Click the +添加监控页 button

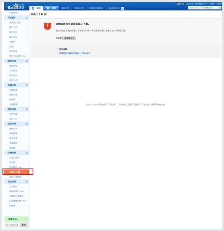click(x=69, y=38)
